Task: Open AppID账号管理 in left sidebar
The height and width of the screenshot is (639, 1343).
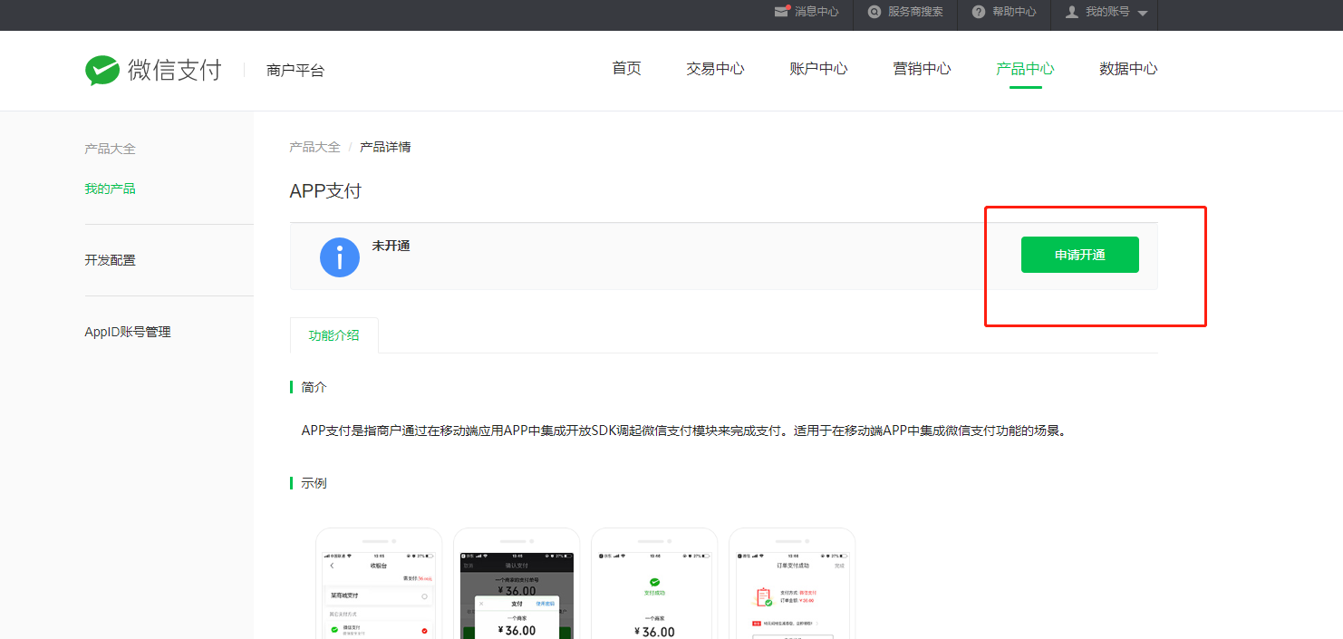Action: click(x=128, y=332)
